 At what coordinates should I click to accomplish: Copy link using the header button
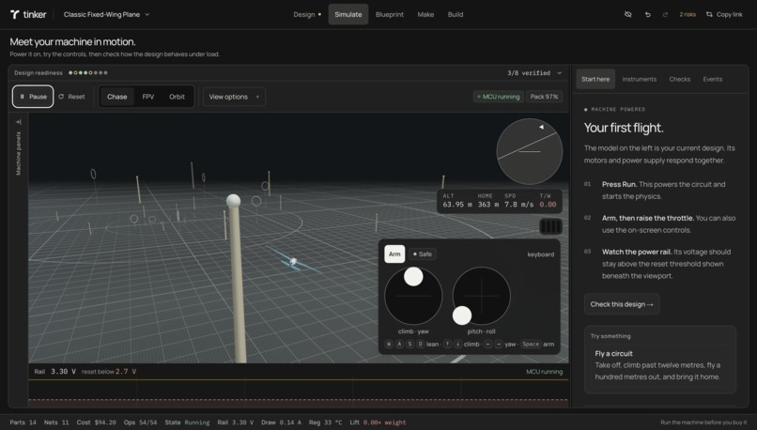[x=724, y=14]
